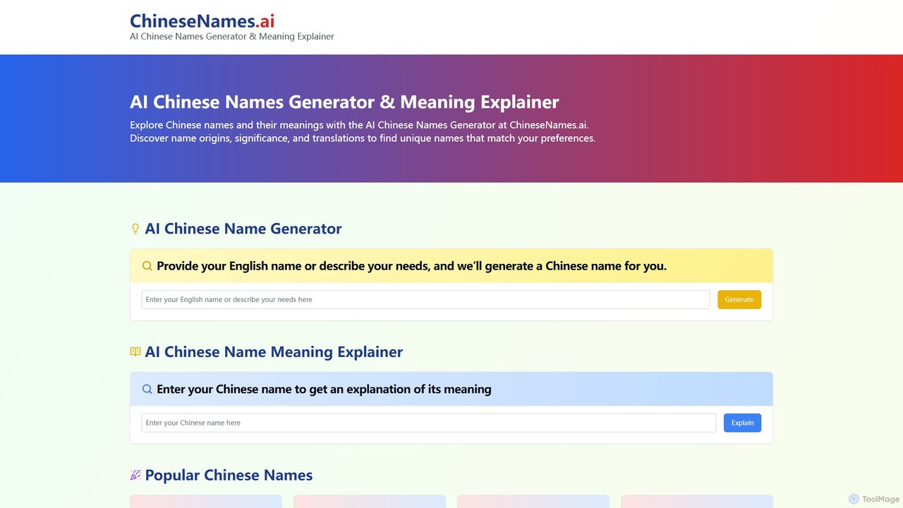Image resolution: width=903 pixels, height=508 pixels.
Task: Click the Popular Chinese Names heading
Action: pyautogui.click(x=229, y=475)
